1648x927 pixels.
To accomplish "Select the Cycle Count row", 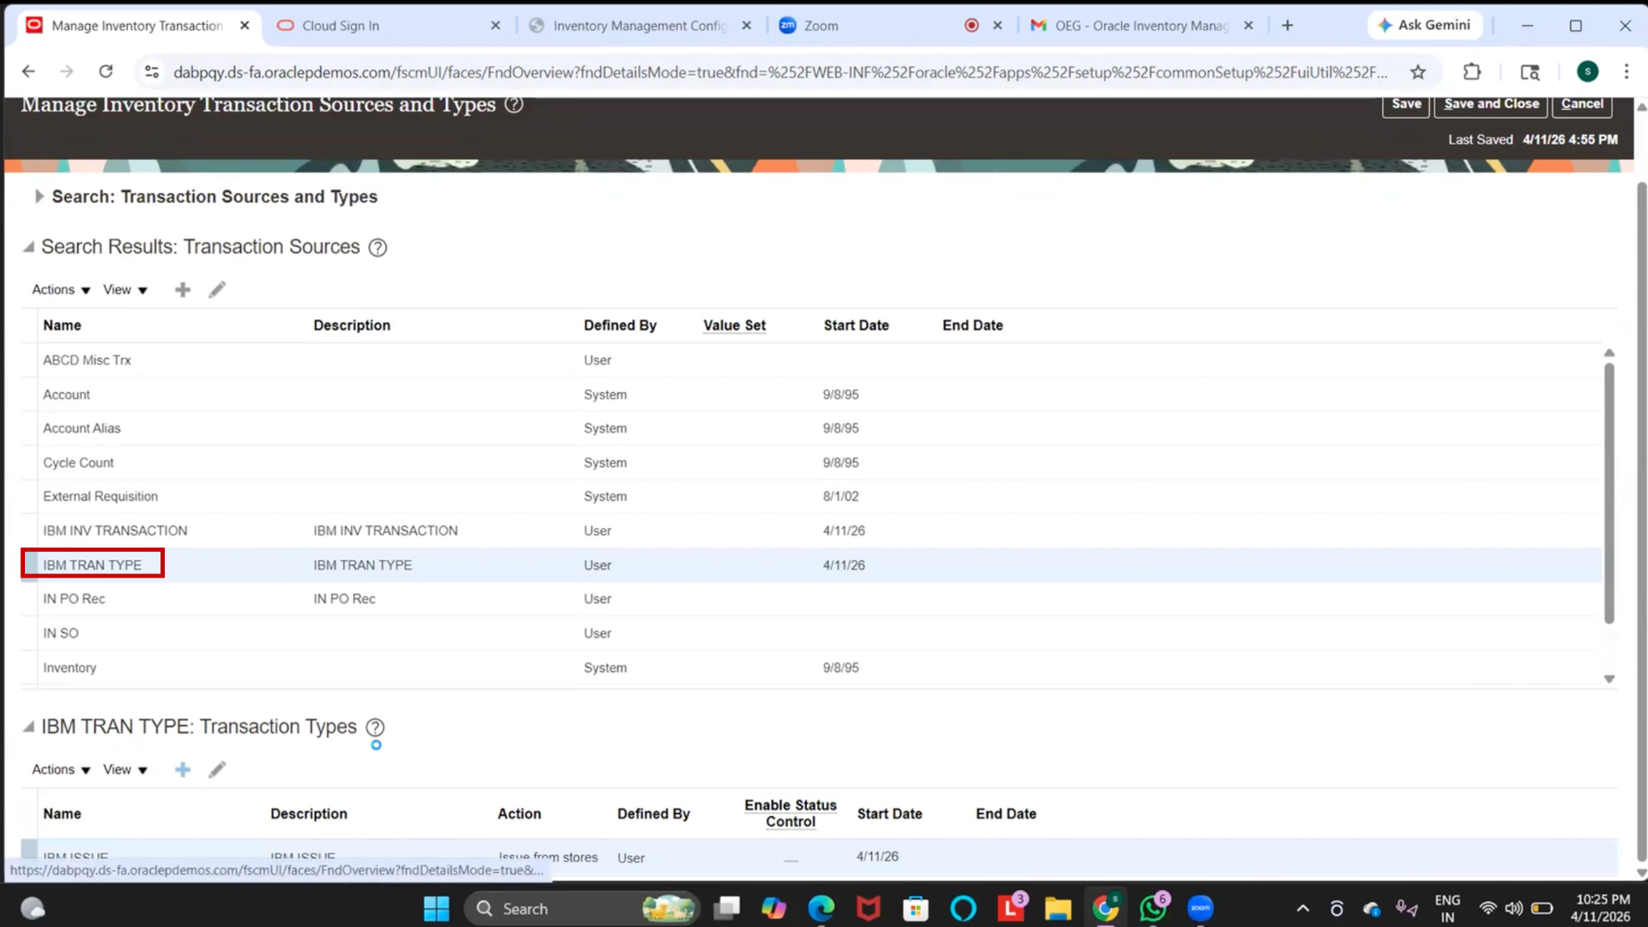I will [x=811, y=463].
